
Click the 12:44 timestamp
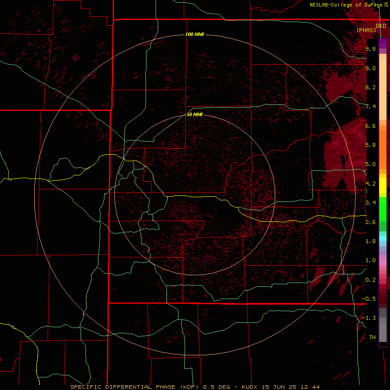pyautogui.click(x=310, y=387)
